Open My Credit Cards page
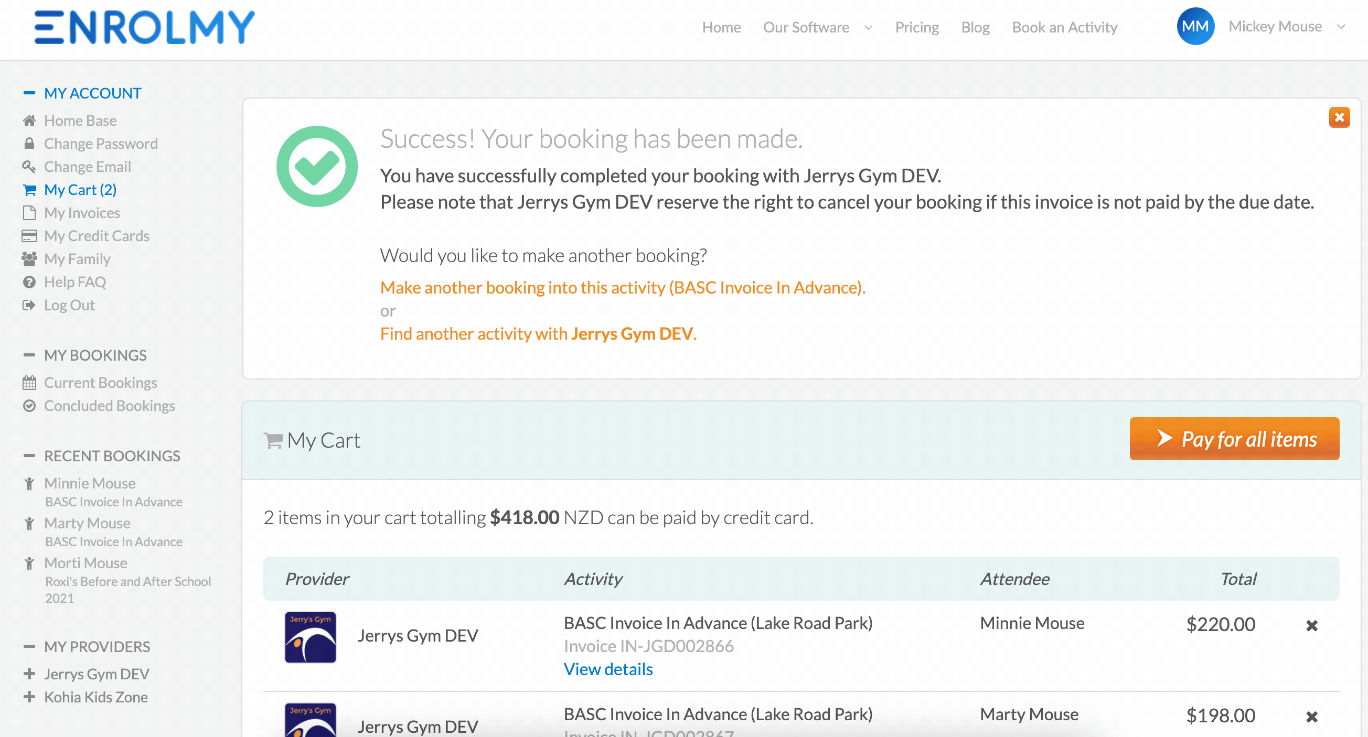1368x737 pixels. [x=97, y=235]
